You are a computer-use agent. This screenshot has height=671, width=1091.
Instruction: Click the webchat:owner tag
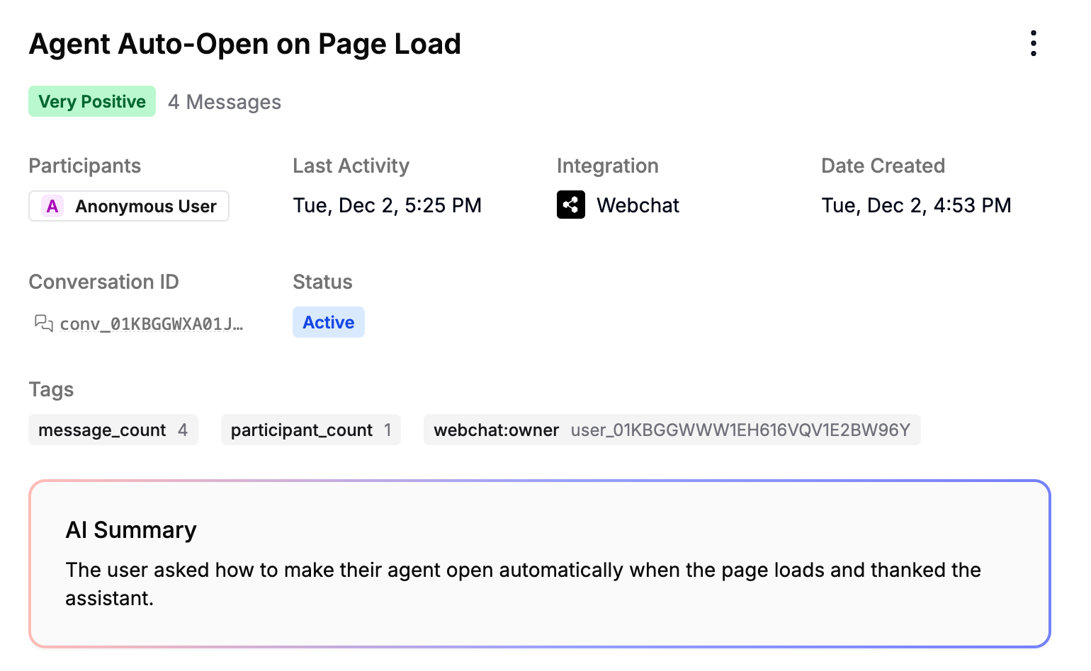click(x=672, y=430)
